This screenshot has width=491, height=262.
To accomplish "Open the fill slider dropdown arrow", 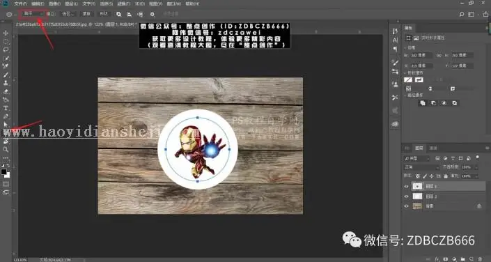I will tap(476, 176).
